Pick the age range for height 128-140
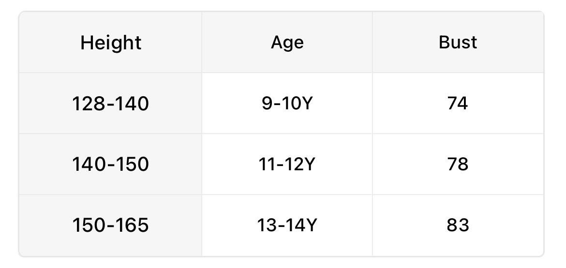566x268 pixels. [287, 104]
